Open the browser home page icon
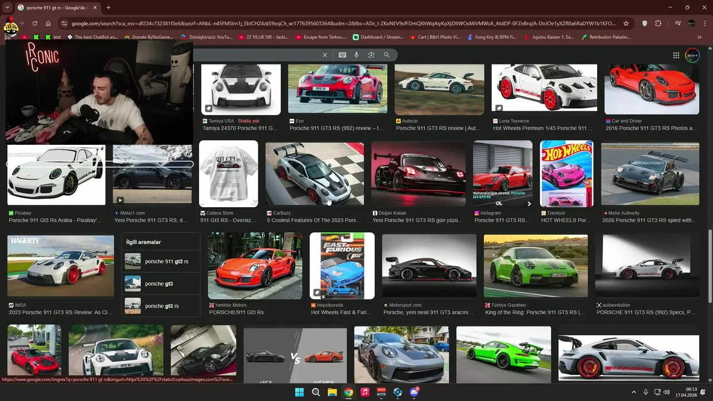This screenshot has height=401, width=713. coord(48,23)
